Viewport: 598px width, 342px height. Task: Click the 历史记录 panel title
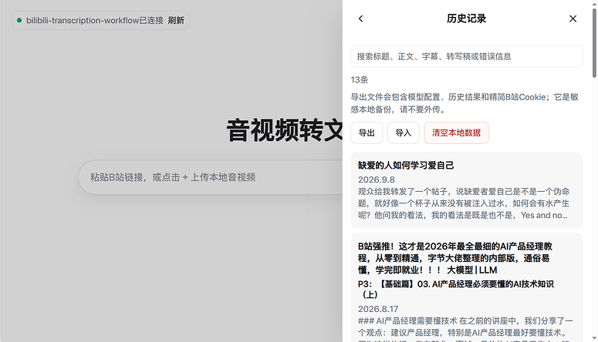coord(466,18)
